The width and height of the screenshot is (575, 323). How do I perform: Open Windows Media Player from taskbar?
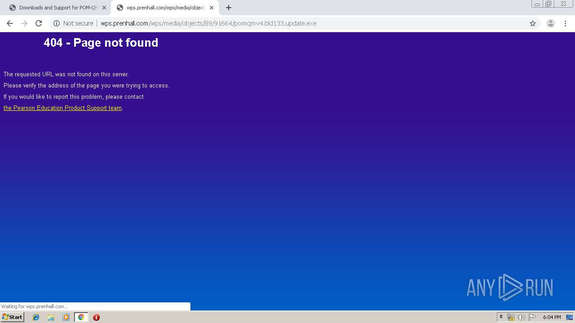coord(66,317)
